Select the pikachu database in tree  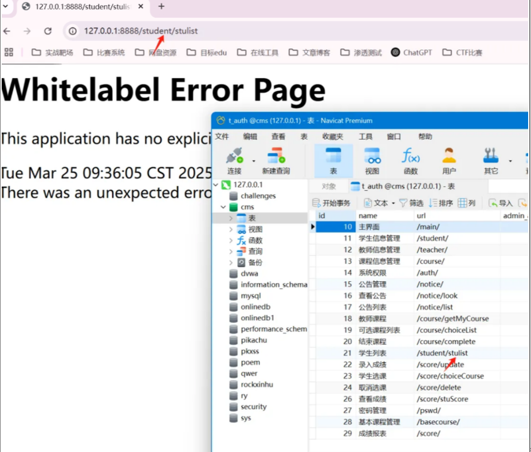coord(254,340)
